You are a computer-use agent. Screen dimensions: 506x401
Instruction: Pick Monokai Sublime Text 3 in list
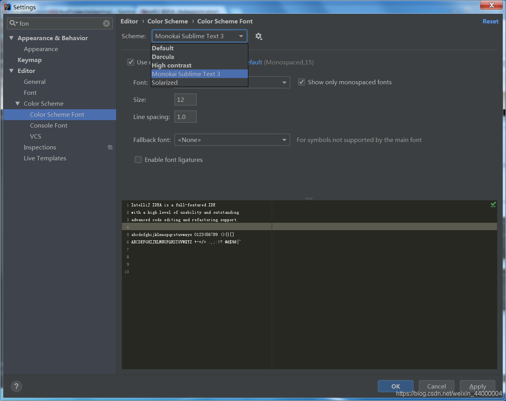tap(199, 74)
